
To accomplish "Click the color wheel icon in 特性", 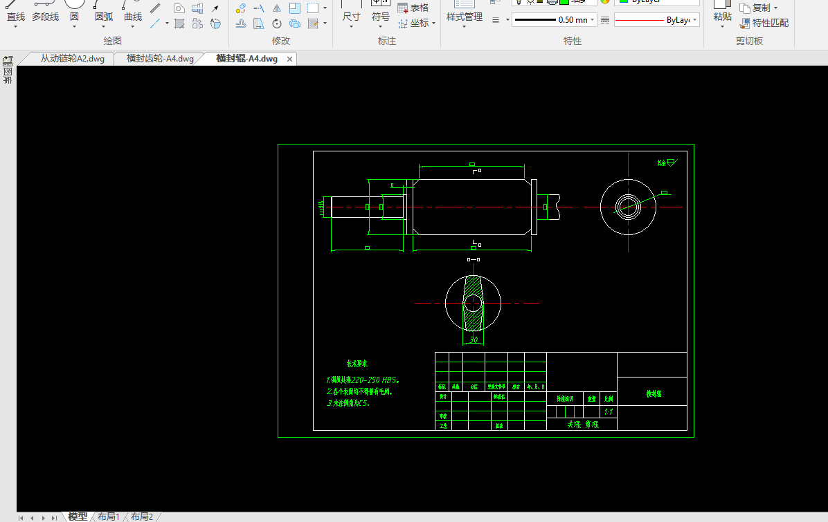I will coord(604,1).
